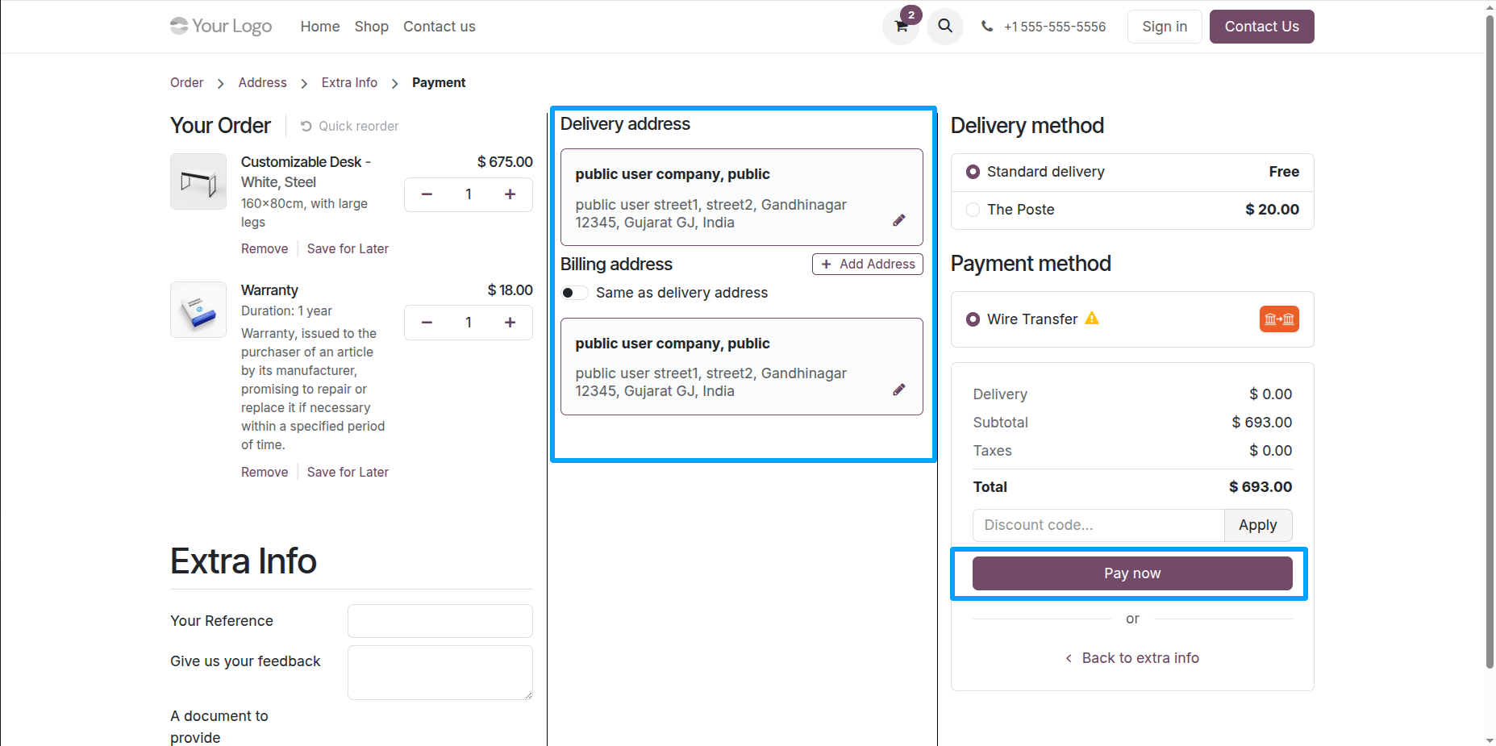Viewport: 1496px width, 746px height.
Task: Click the Your Reference input field
Action: coord(440,621)
